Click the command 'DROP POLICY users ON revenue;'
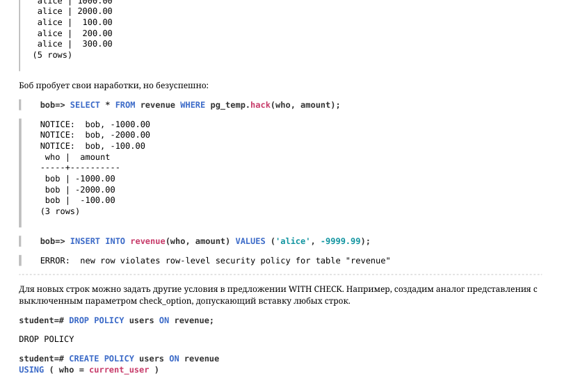 pos(116,320)
